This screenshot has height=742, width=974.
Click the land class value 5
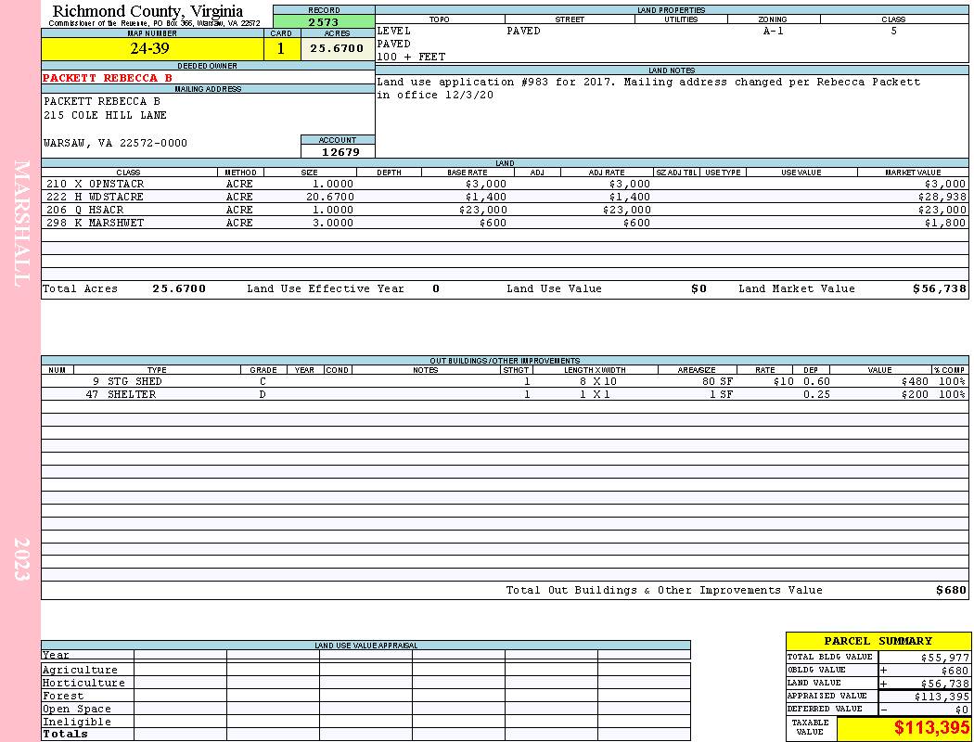point(894,31)
